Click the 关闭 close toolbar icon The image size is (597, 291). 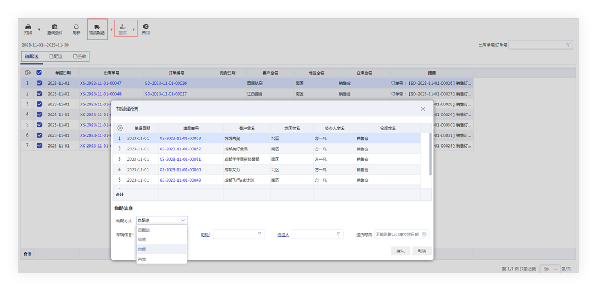click(146, 27)
